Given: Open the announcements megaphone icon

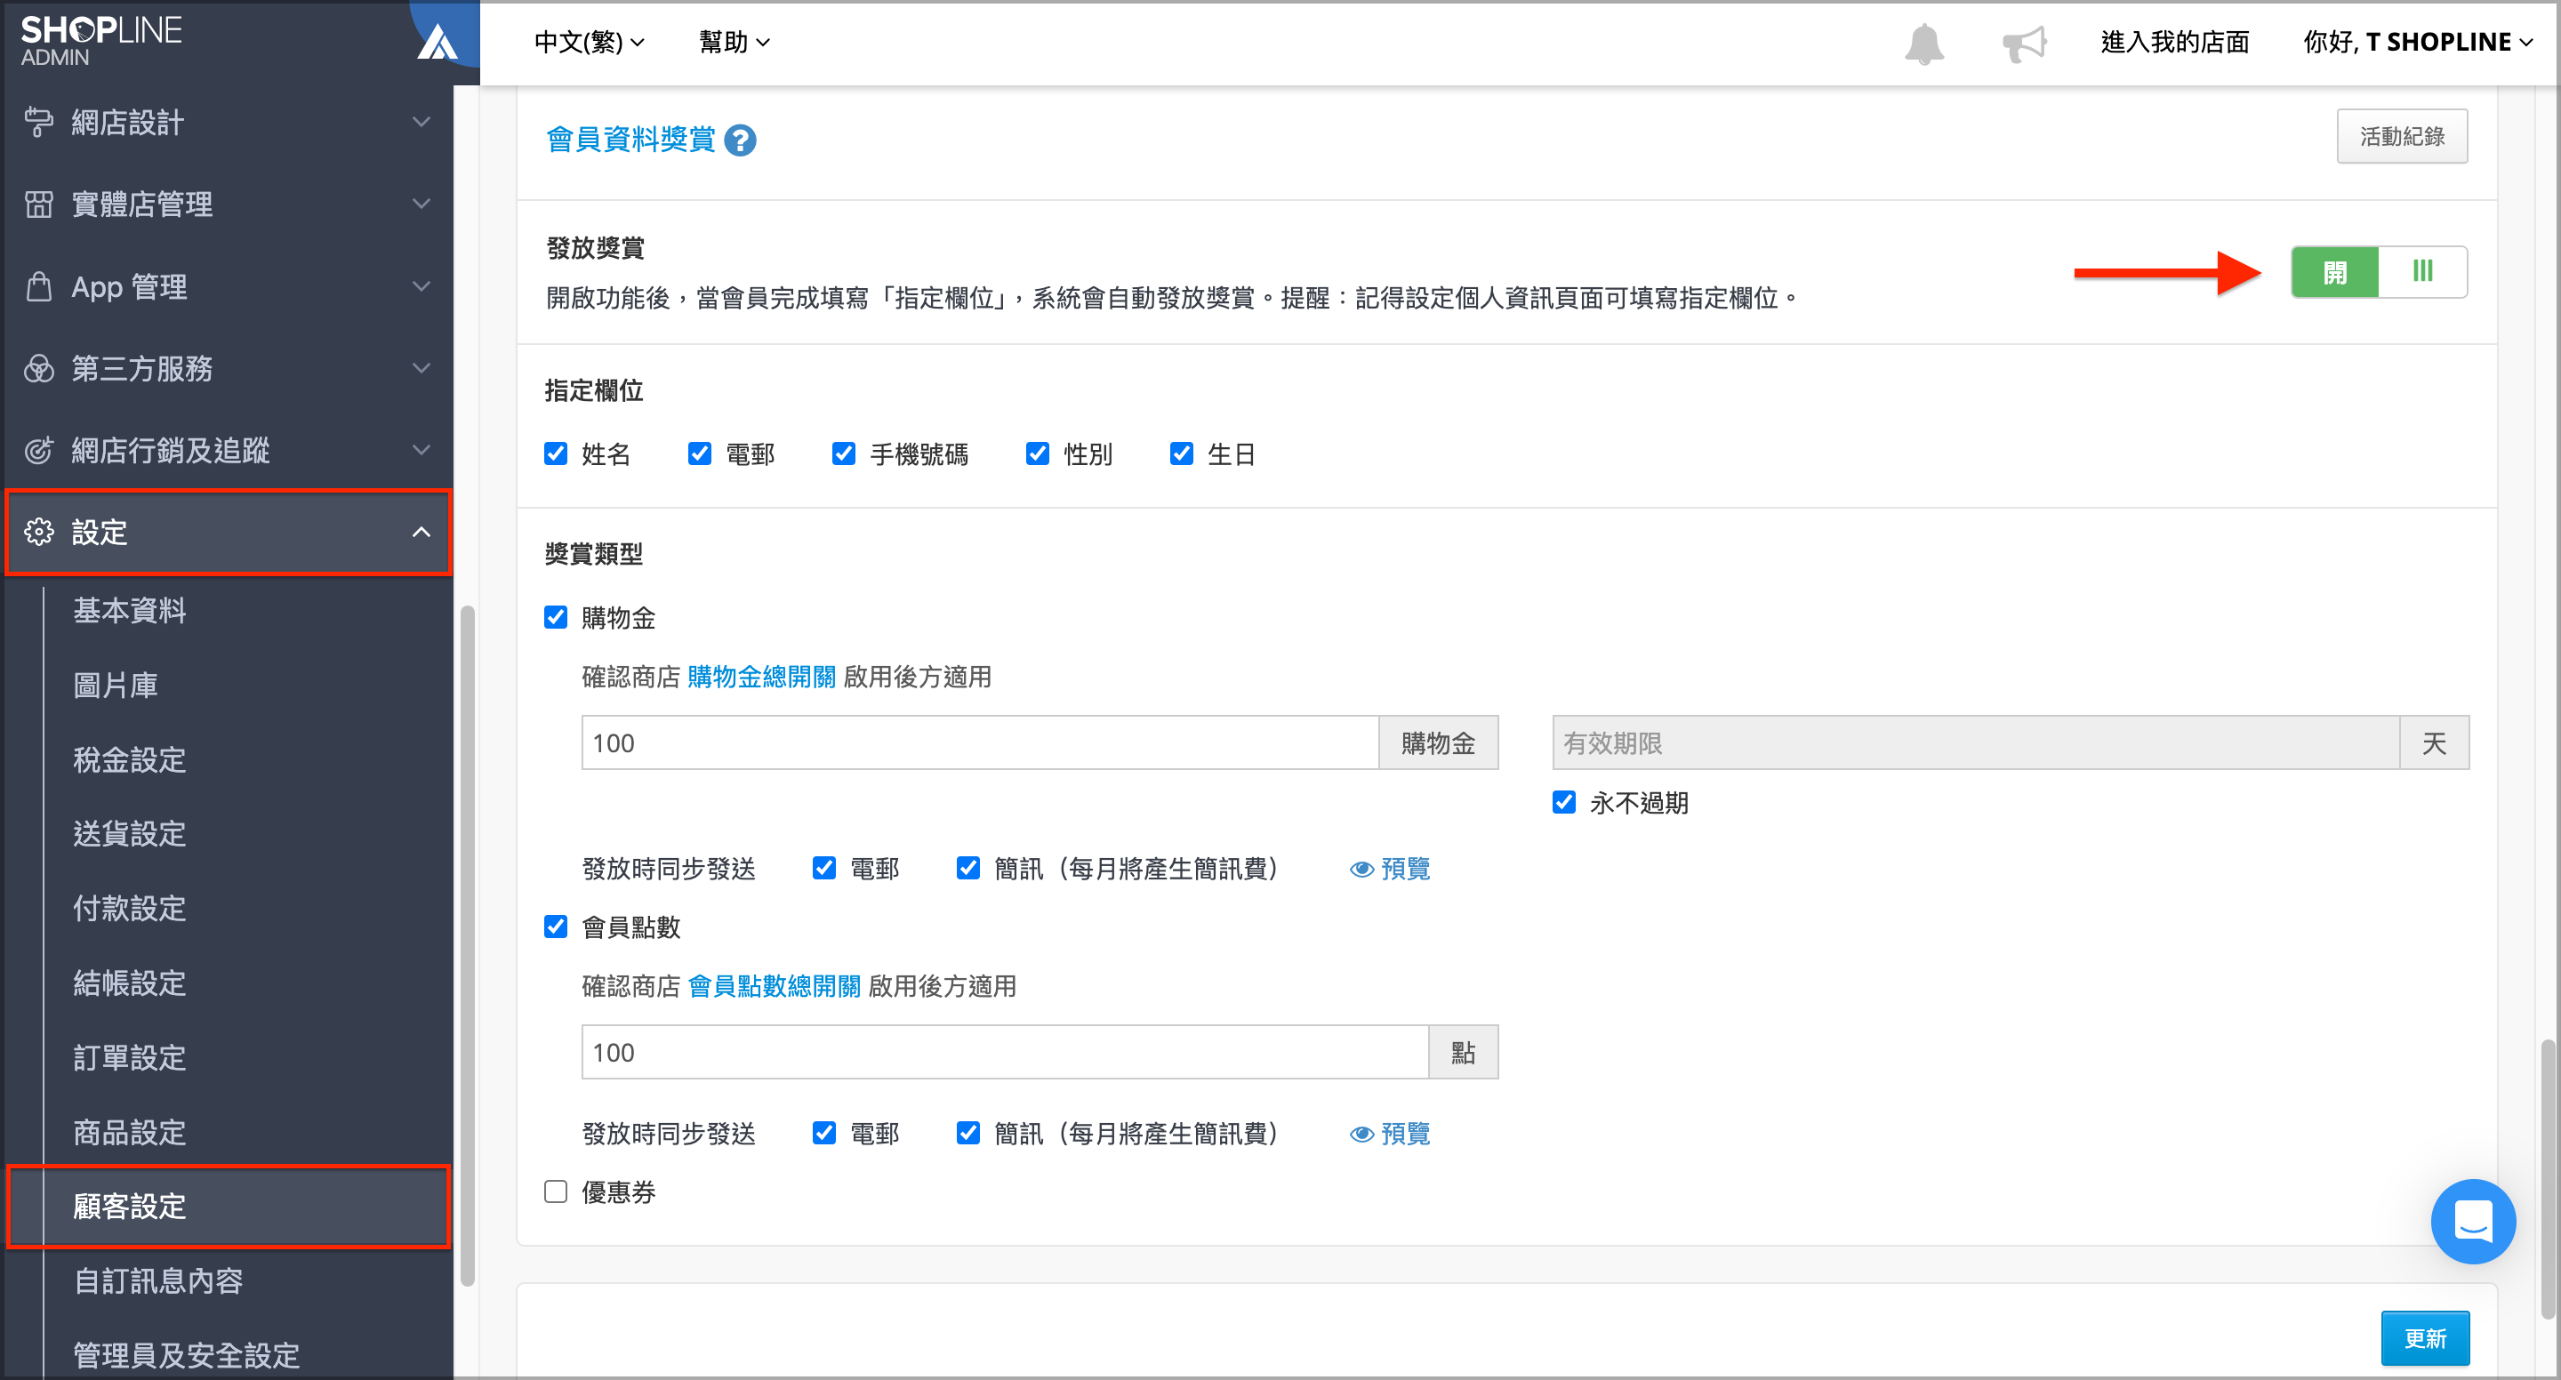Looking at the screenshot, I should point(2024,43).
